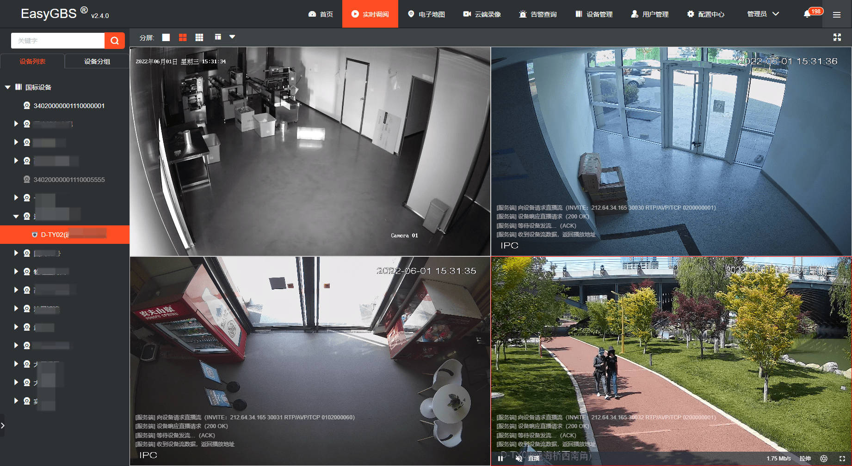This screenshot has height=466, width=852.
Task: Switch to 设备分组 tab
Action: point(97,61)
